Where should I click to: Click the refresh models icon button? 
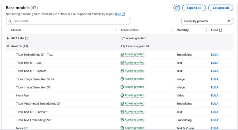click(176, 8)
